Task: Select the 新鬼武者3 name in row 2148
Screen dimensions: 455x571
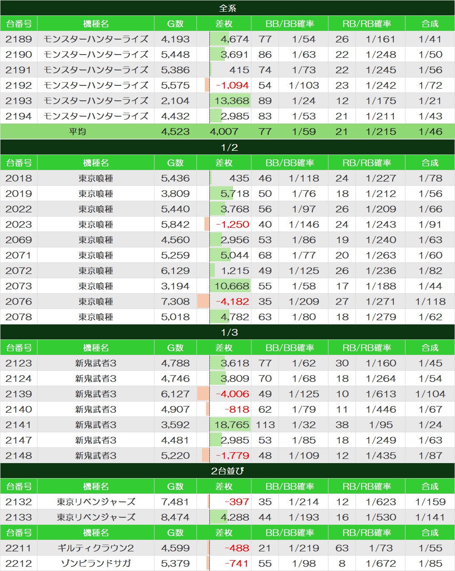Action: tap(96, 456)
